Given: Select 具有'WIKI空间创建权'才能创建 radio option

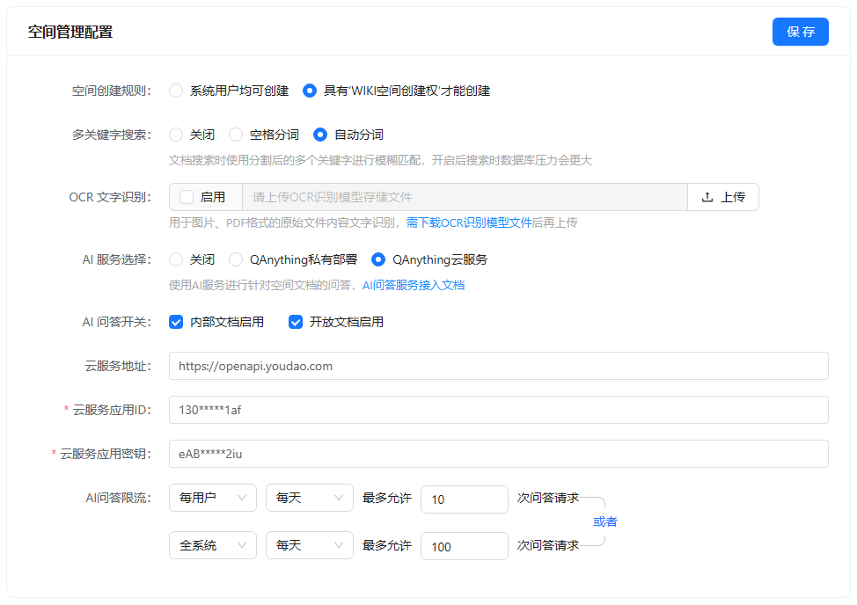Looking at the screenshot, I should (310, 91).
